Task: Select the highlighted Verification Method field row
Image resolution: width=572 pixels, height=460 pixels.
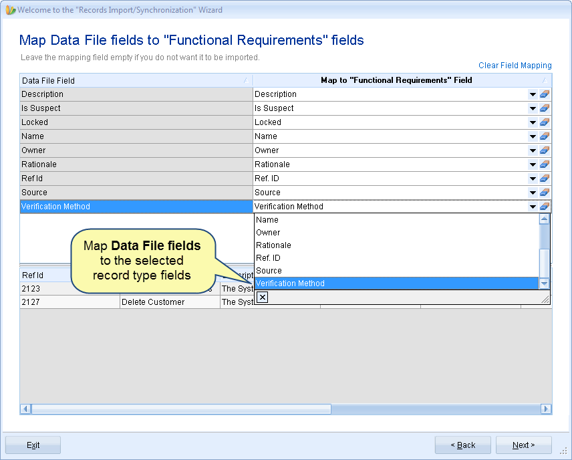Action: tap(136, 207)
